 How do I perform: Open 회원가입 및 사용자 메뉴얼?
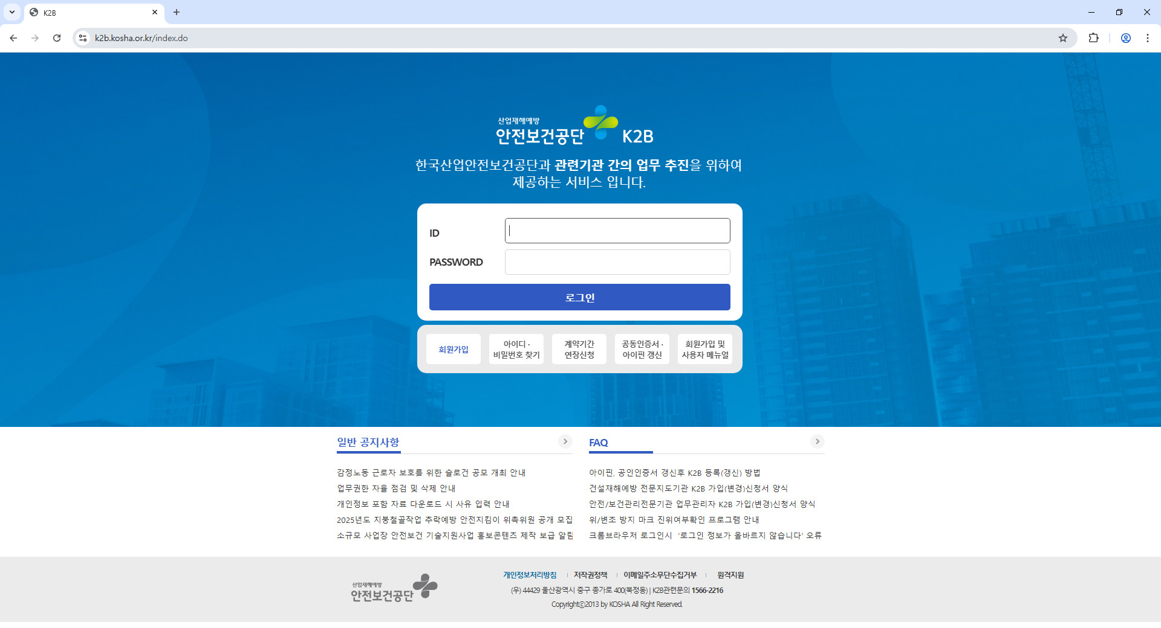pos(705,349)
